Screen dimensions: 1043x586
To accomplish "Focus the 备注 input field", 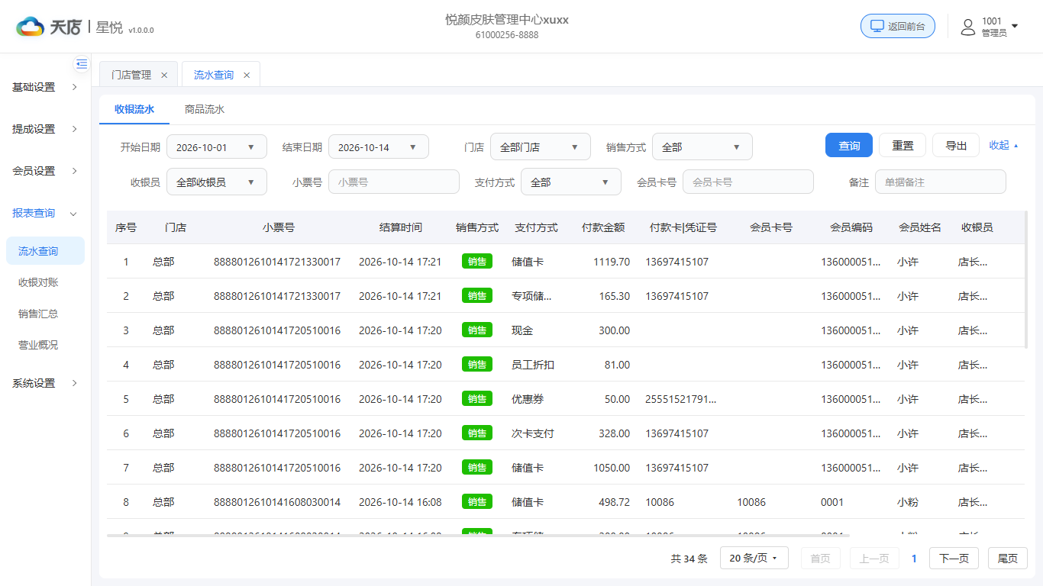I will [941, 182].
